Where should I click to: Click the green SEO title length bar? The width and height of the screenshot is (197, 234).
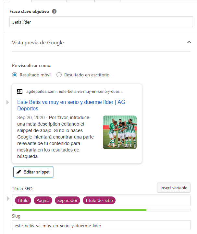point(79,210)
